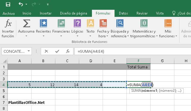The width and height of the screenshot is (191, 111).
Task: Click inside the formula bar with =SUMA(A4:E4)
Action: click(133, 52)
